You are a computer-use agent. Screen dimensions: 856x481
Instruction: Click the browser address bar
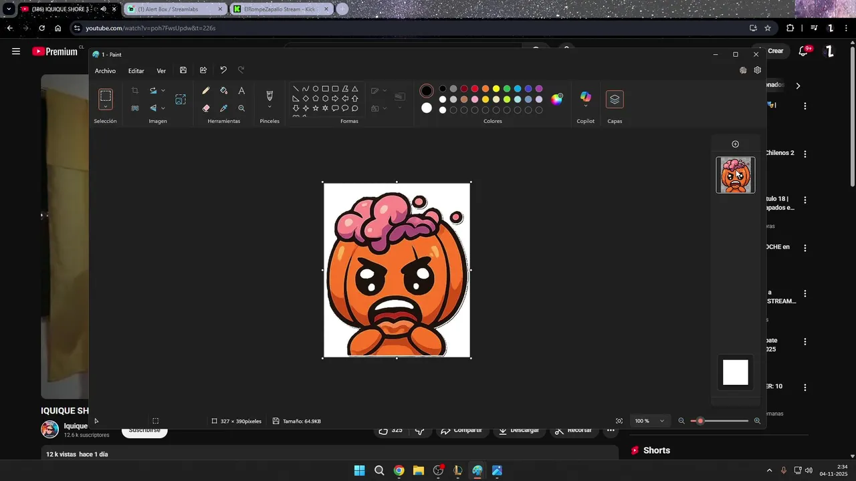408,28
